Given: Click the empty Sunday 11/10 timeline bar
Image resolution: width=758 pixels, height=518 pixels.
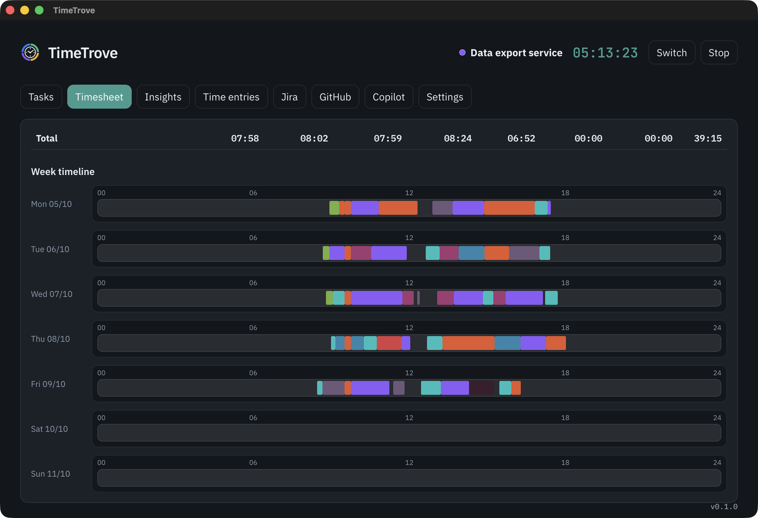Looking at the screenshot, I should click(409, 478).
